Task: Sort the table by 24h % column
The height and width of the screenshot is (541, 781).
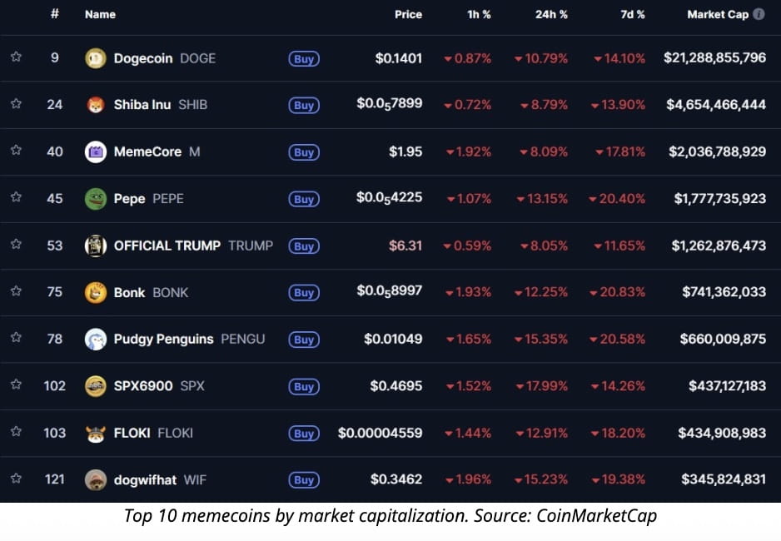Action: pyautogui.click(x=551, y=14)
